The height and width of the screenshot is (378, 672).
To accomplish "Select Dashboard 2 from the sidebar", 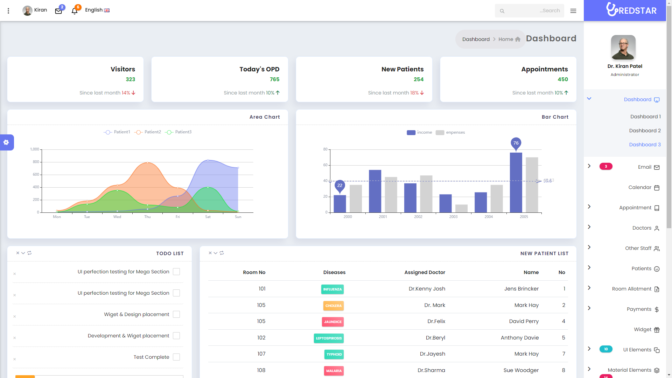I will click(x=645, y=131).
